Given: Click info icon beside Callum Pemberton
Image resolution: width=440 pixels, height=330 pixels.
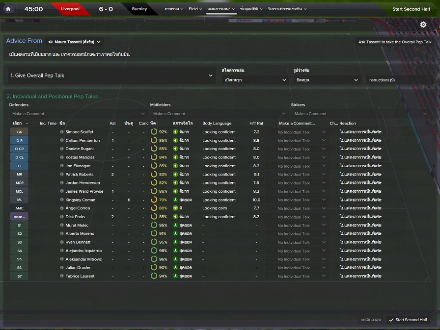Looking at the screenshot, I should coord(62,140).
